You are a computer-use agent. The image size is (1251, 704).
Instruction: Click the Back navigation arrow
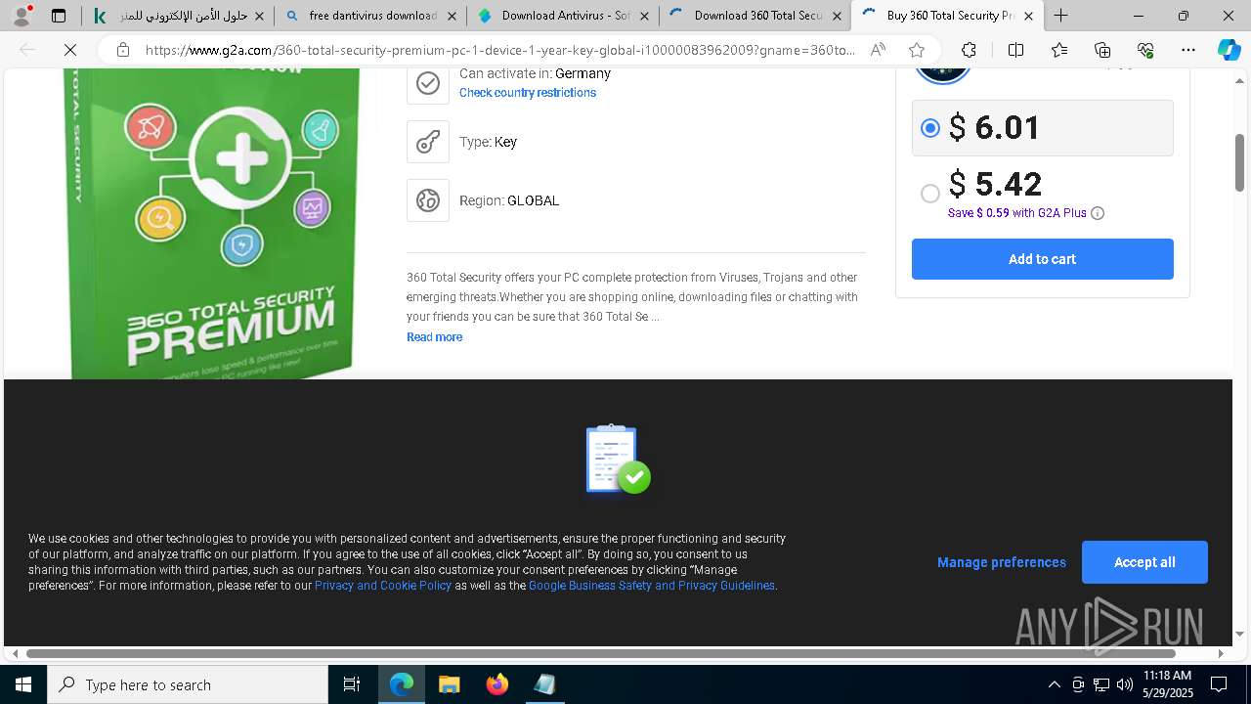tap(27, 50)
